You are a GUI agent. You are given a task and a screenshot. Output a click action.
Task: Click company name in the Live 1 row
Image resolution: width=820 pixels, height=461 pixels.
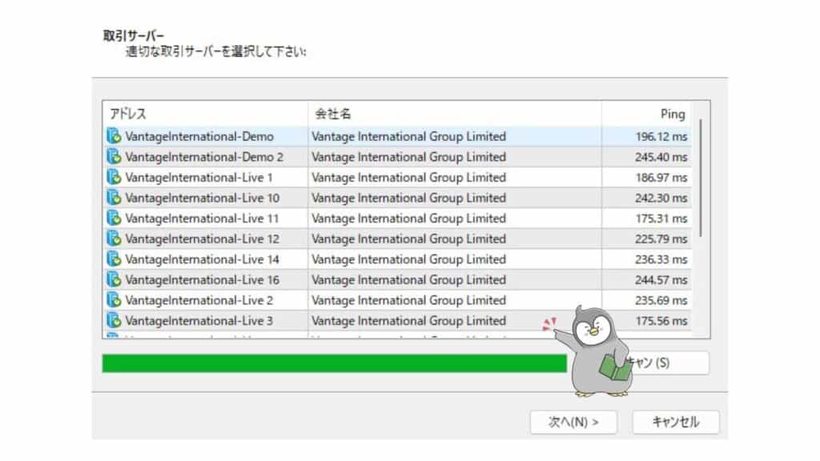[409, 177]
